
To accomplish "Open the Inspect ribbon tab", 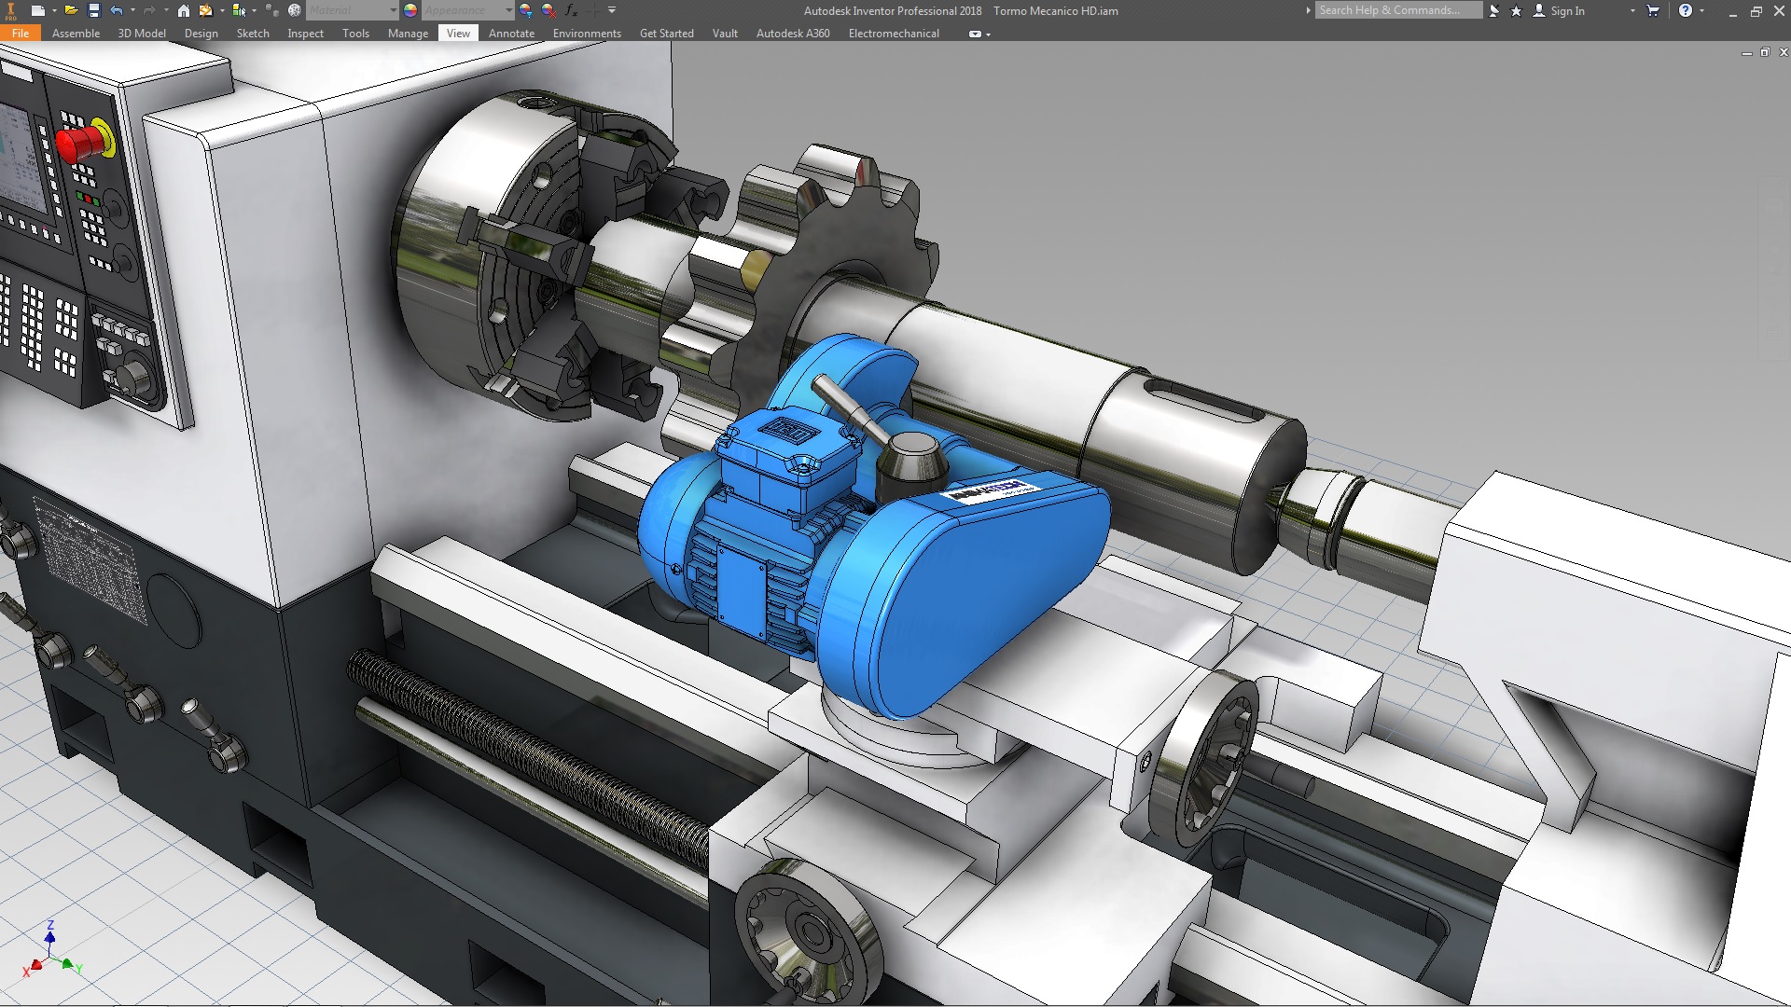I will pyautogui.click(x=305, y=34).
